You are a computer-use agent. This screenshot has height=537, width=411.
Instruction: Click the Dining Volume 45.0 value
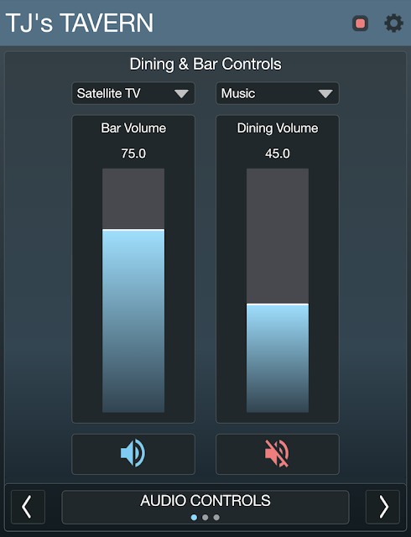click(x=278, y=154)
